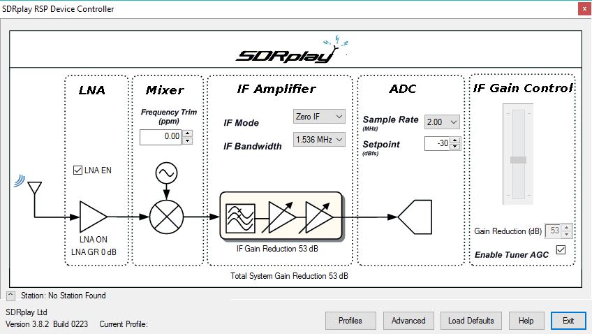
Task: Expand the station panel with the caret button
Action: 11,296
